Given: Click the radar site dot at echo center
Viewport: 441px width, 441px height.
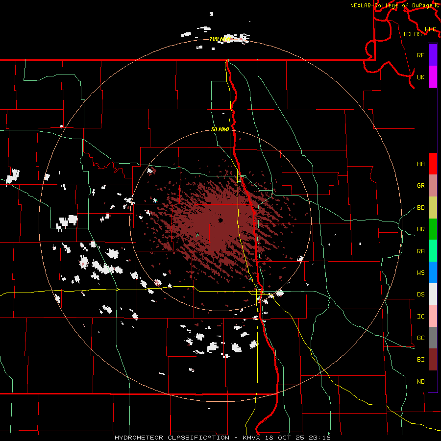Looking at the screenshot, I should [220, 220].
